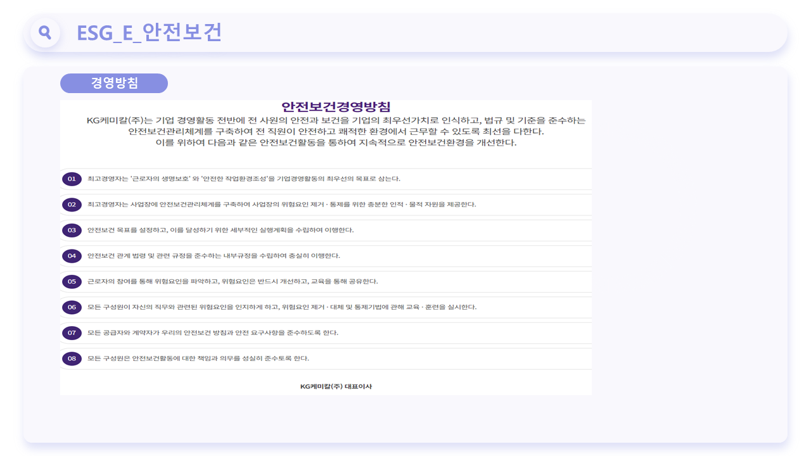Click the 안전보건경영방침 heading
The image size is (811, 456).
336,107
